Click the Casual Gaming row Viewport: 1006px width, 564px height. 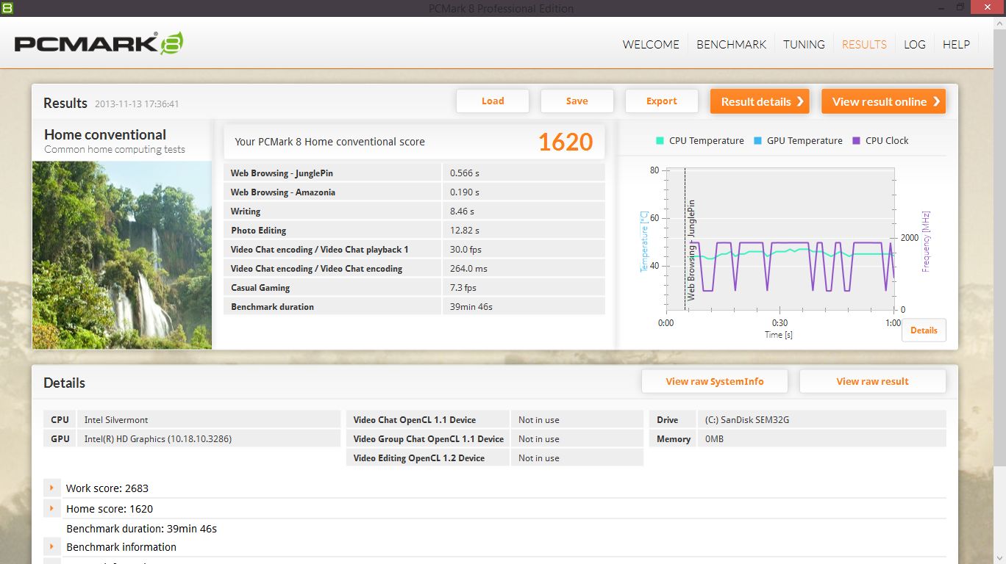point(414,288)
